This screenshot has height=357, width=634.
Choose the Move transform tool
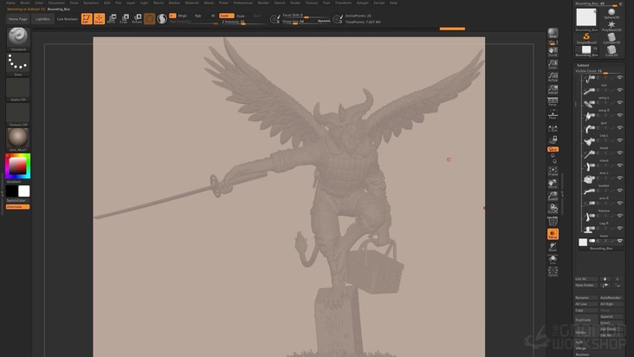coord(112,18)
